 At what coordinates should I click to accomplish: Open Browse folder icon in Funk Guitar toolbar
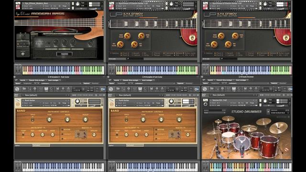click(x=118, y=89)
